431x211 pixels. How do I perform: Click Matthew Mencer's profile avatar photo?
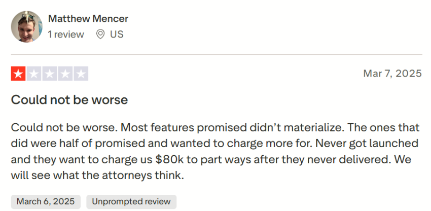[x=26, y=27]
